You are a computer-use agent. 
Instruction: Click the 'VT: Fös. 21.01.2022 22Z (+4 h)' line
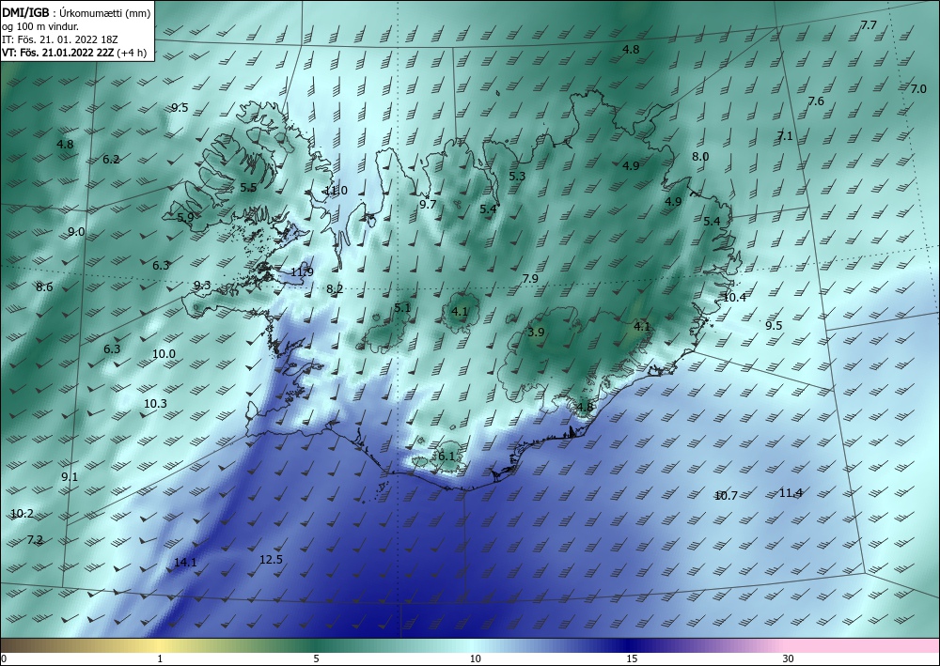pyautogui.click(x=74, y=53)
